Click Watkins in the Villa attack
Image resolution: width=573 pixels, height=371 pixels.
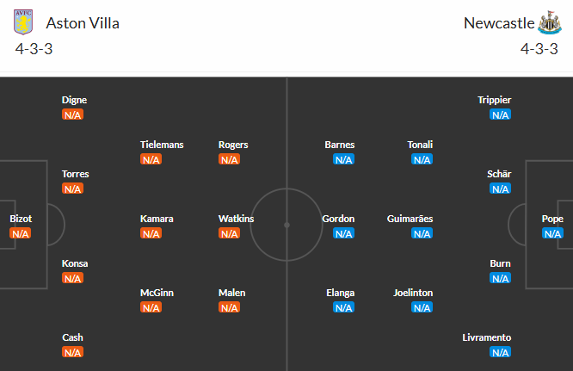point(236,219)
